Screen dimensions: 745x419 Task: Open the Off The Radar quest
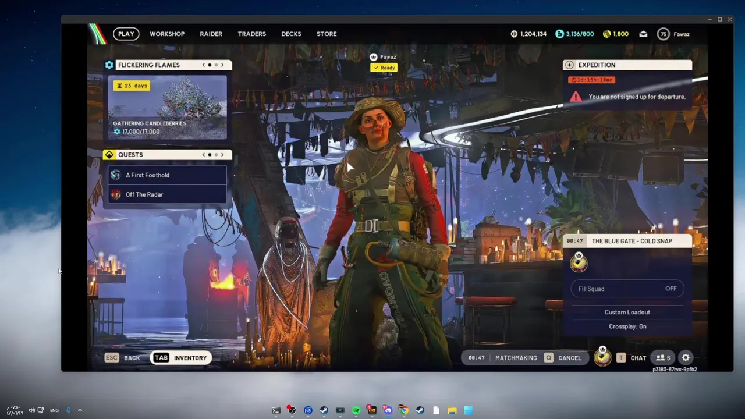tap(168, 194)
